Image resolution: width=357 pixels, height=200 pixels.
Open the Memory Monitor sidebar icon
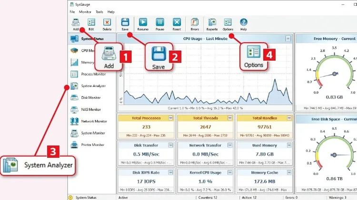(x=74, y=62)
